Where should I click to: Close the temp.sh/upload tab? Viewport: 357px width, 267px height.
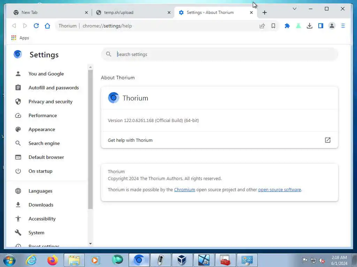coord(169,13)
